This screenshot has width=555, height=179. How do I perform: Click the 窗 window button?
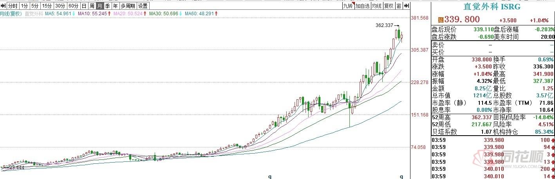[x=399, y=6]
